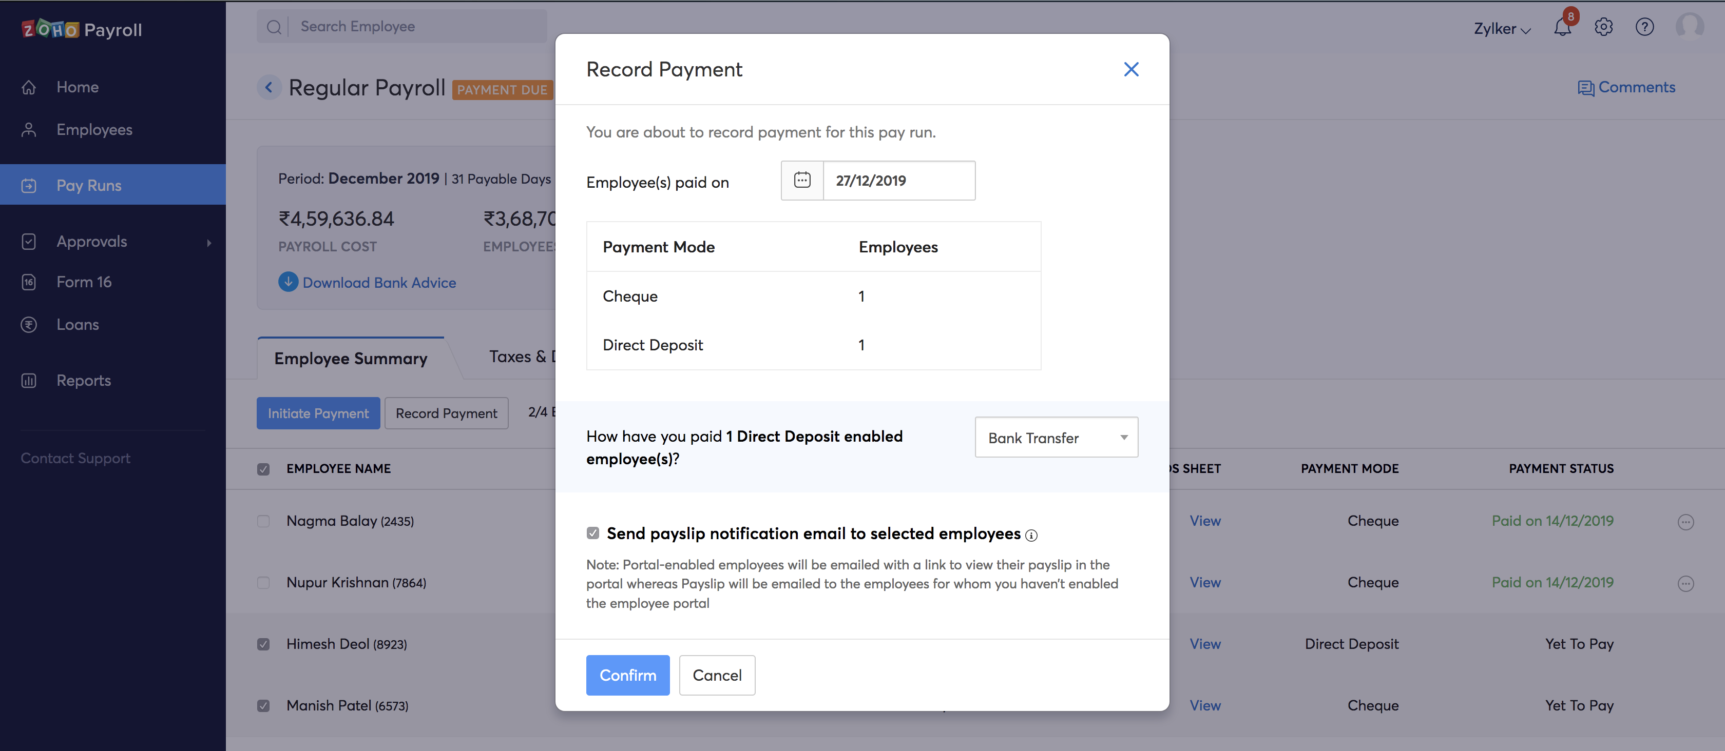Open the Reports section
The width and height of the screenshot is (1725, 751).
coord(83,380)
